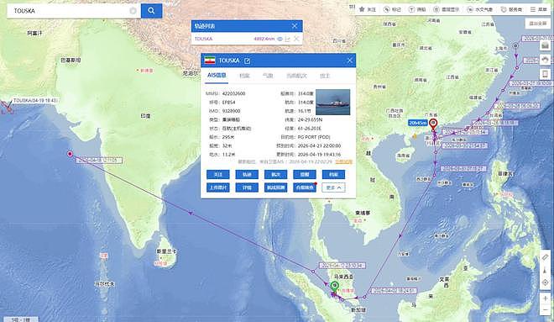The height and width of the screenshot is (322, 554).
Task: Click the IMO number value
Action: click(x=233, y=111)
